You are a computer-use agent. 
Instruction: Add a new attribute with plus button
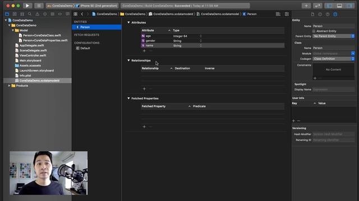[x=144, y=51]
